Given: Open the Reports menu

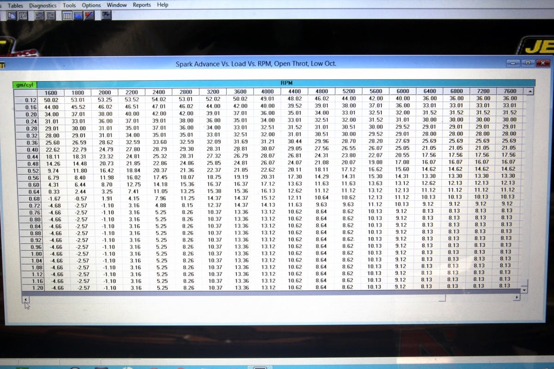Looking at the screenshot, I should coord(142,5).
